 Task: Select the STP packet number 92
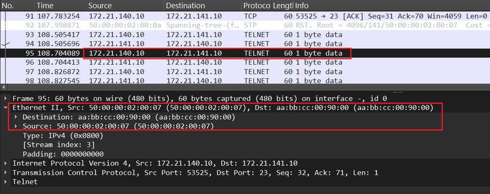click(x=245, y=25)
